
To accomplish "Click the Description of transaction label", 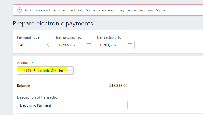I will pos(38,97).
